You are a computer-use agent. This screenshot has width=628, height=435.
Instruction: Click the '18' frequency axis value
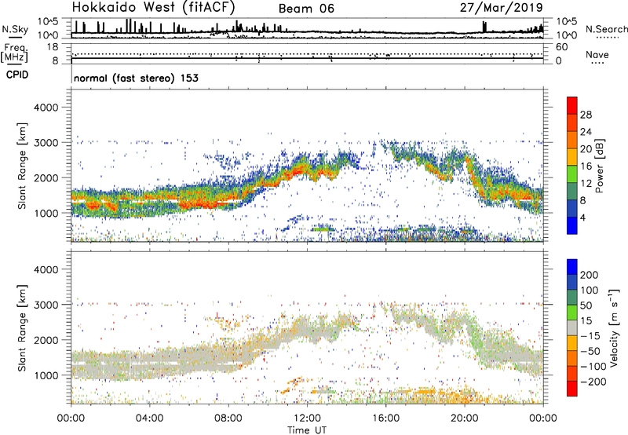click(x=53, y=47)
